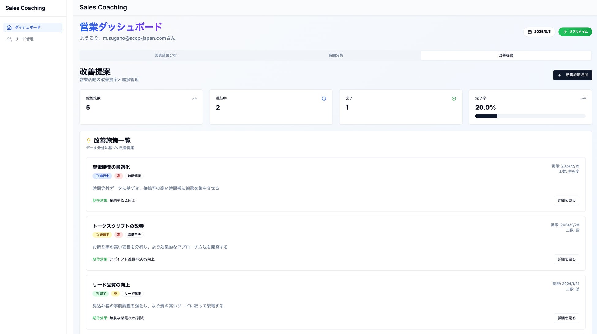Image resolution: width=597 pixels, height=334 pixels.
Task: Click the green check icon in 完了 card
Action: 454,98
